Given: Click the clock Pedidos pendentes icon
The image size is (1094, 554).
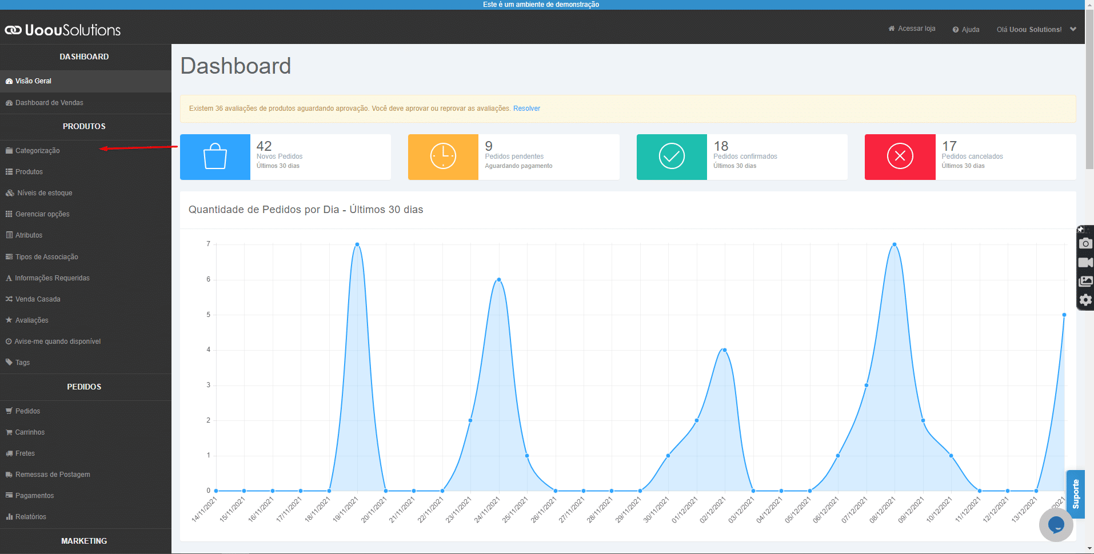Looking at the screenshot, I should pyautogui.click(x=443, y=156).
